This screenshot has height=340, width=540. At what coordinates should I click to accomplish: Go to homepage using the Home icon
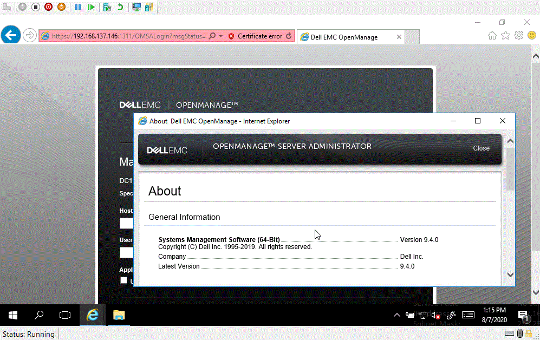[x=492, y=35]
